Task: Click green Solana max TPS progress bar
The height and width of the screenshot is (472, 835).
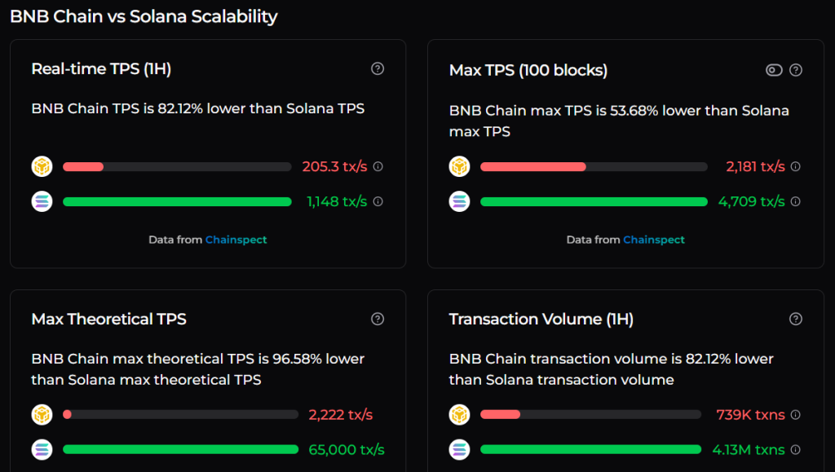Action: 594,201
